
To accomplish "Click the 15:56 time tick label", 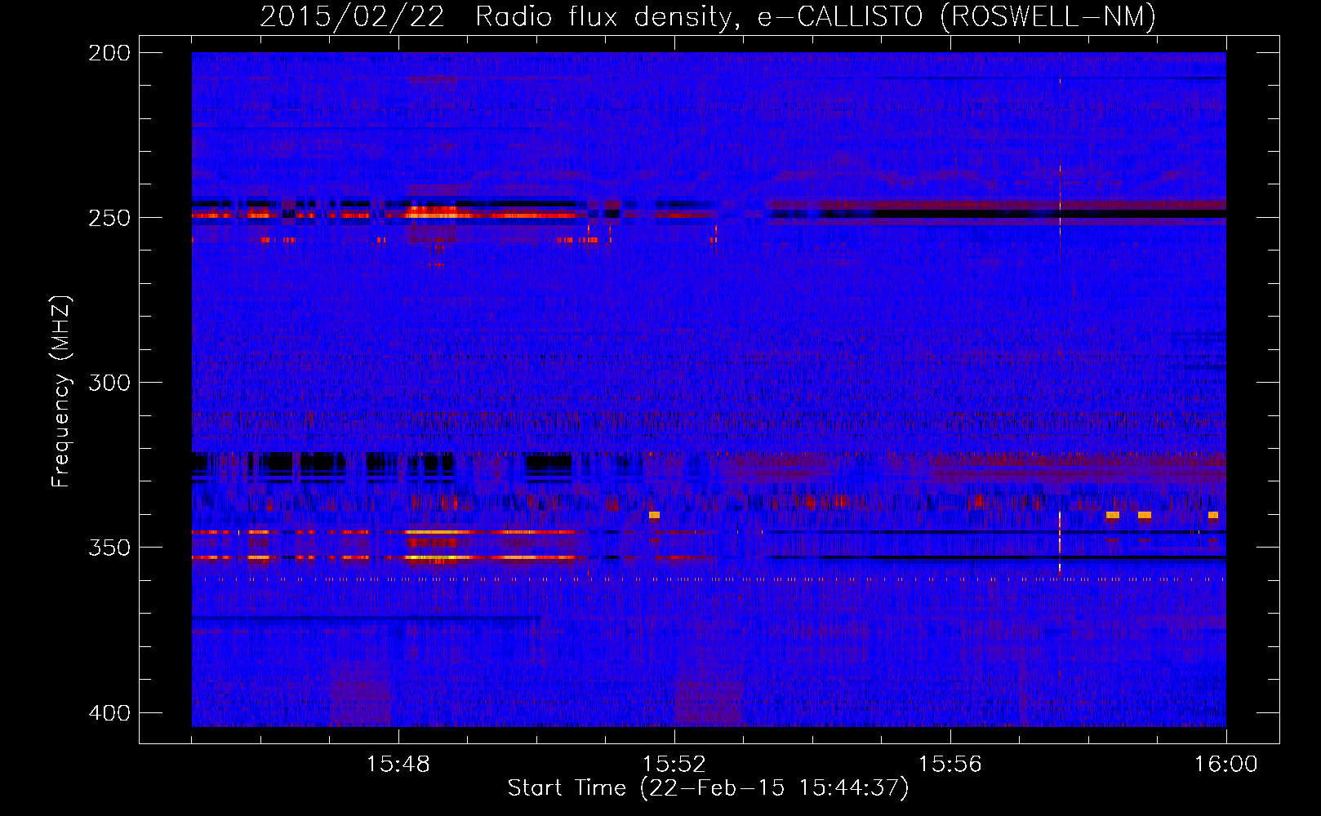I will click(x=950, y=765).
